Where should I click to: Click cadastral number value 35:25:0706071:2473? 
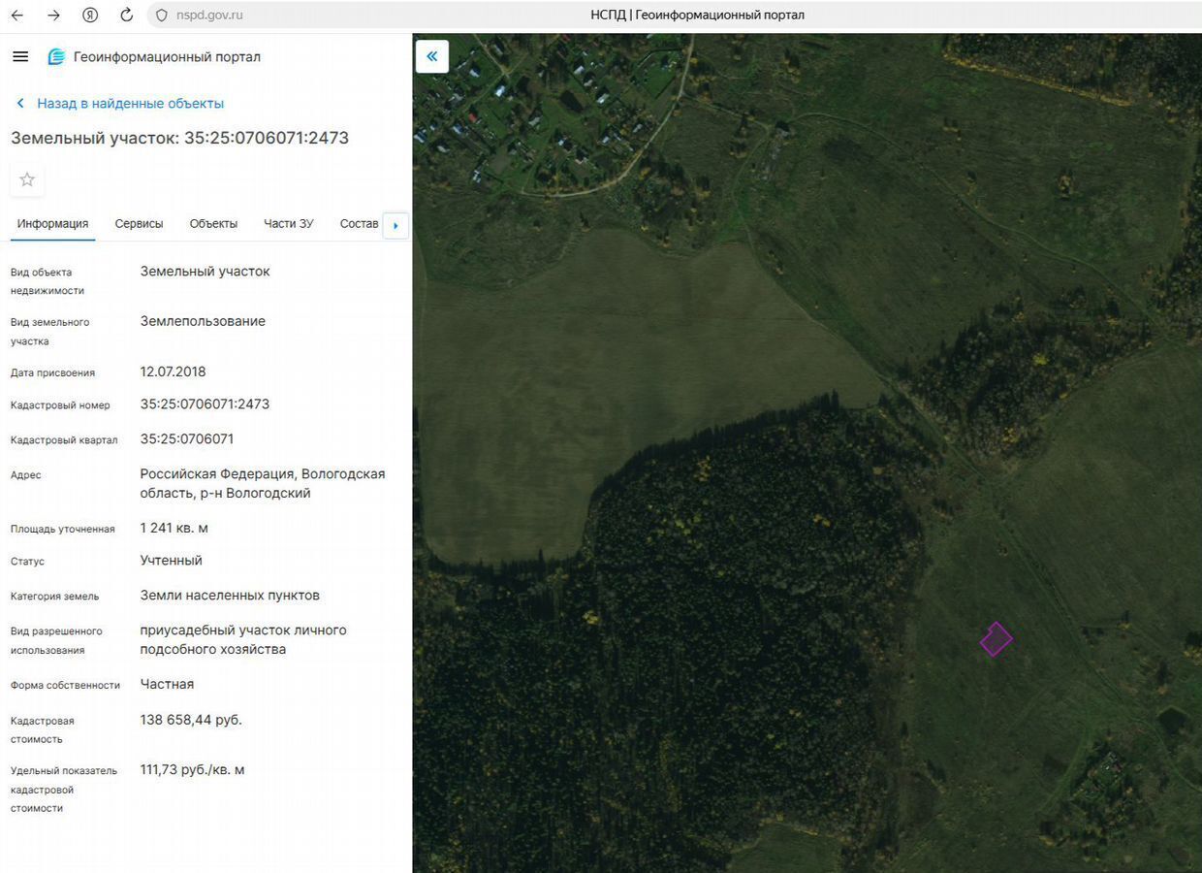[x=205, y=404]
